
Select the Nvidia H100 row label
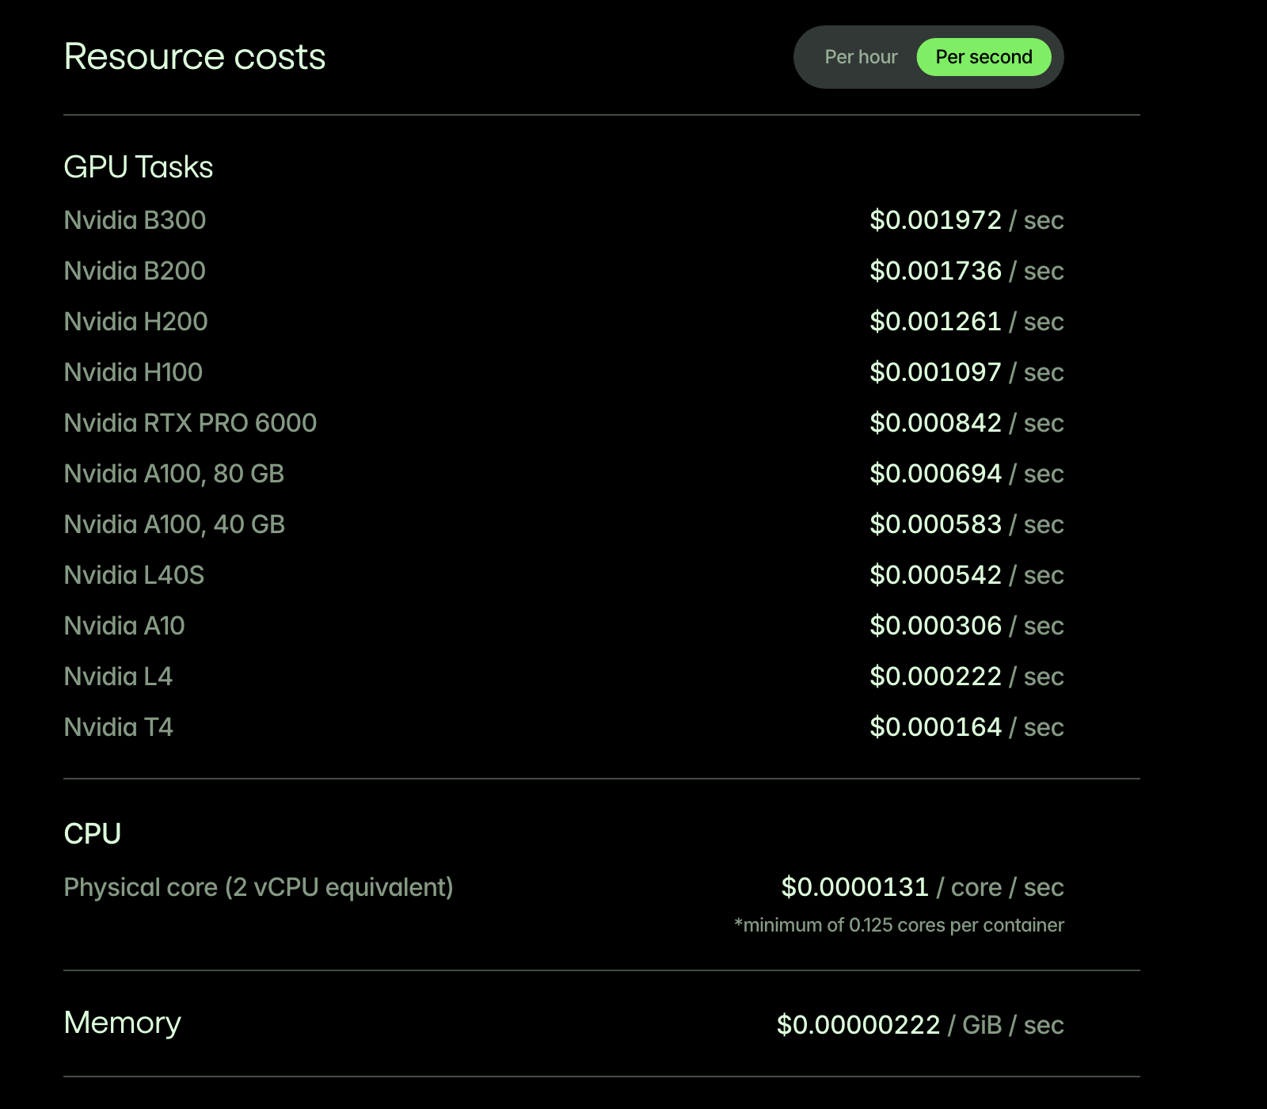(133, 372)
